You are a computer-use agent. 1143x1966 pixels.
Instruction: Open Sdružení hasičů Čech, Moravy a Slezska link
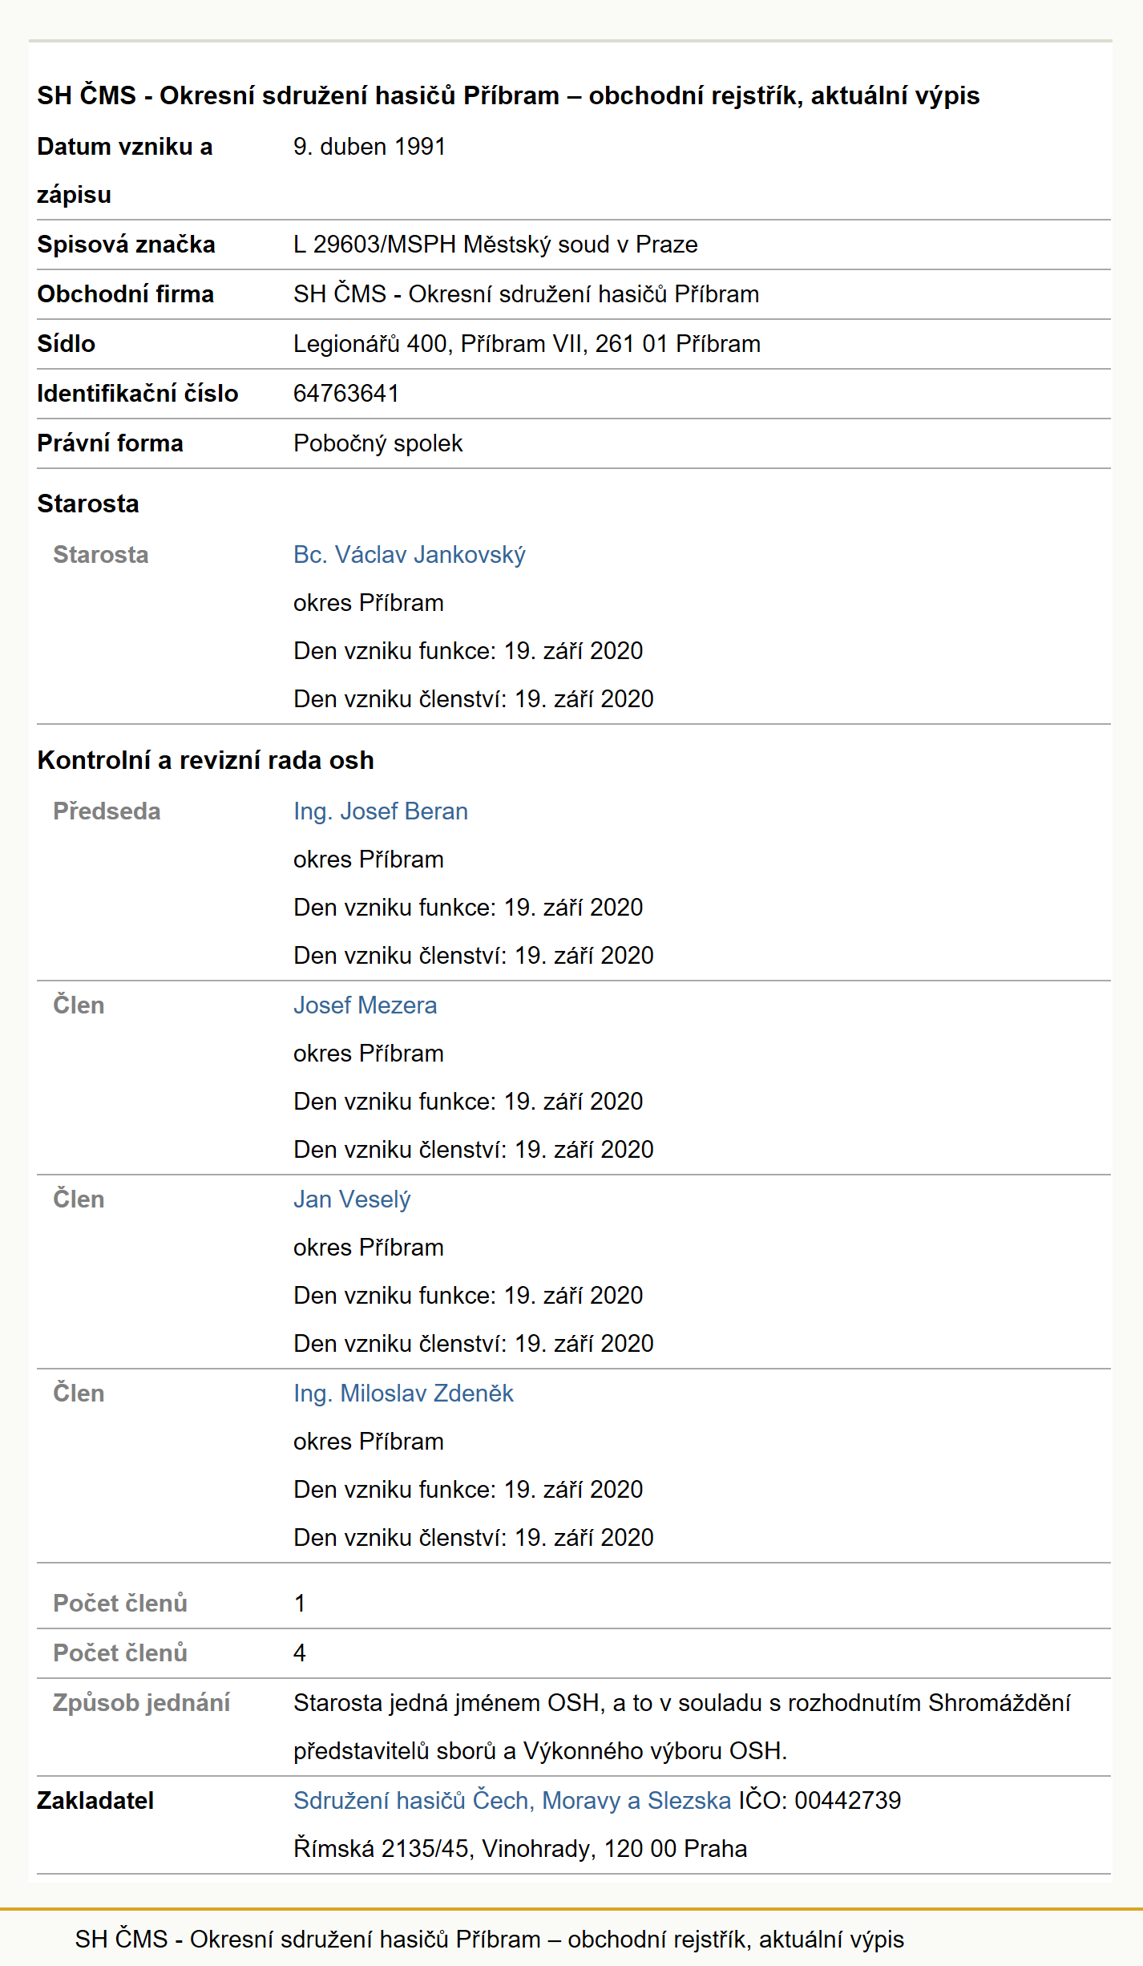pyautogui.click(x=512, y=1801)
